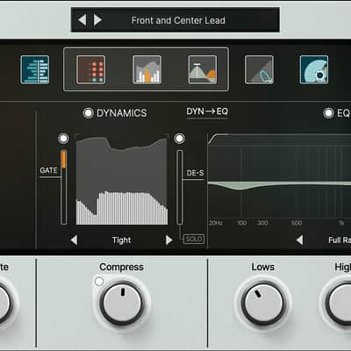This screenshot has width=351, height=351.
Task: Select the EQ mountain curve module icon
Action: pos(203,70)
